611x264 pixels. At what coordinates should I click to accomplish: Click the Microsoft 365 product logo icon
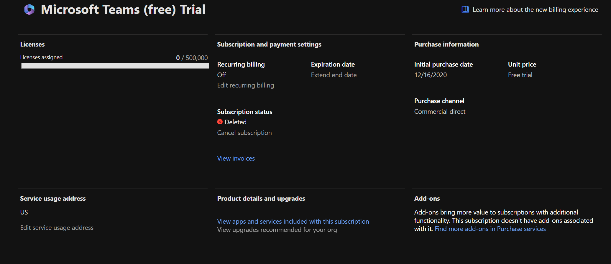(29, 9)
